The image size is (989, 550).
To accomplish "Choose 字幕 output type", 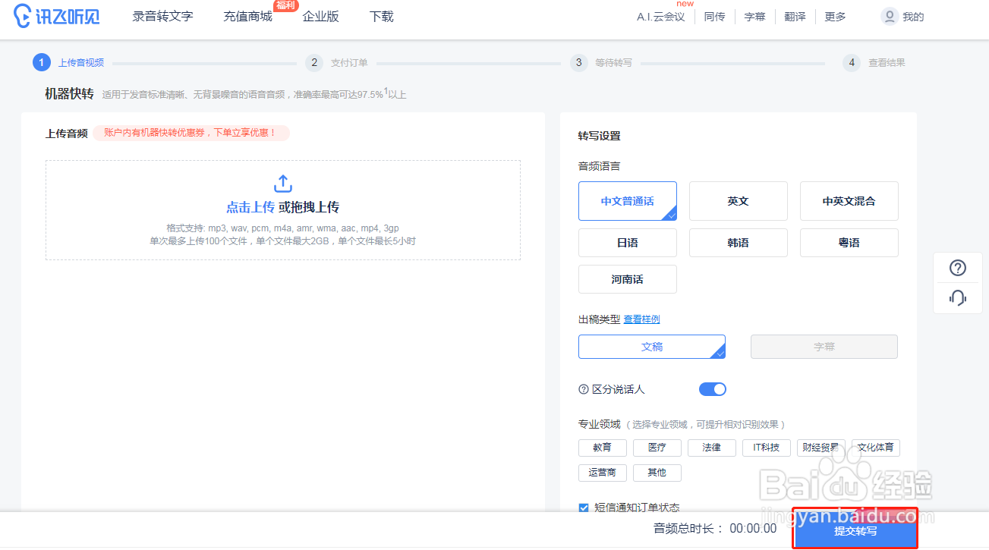I will pos(824,347).
